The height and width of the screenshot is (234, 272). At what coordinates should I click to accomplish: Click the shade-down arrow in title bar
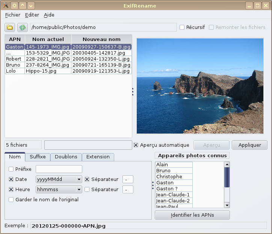click(31, 6)
